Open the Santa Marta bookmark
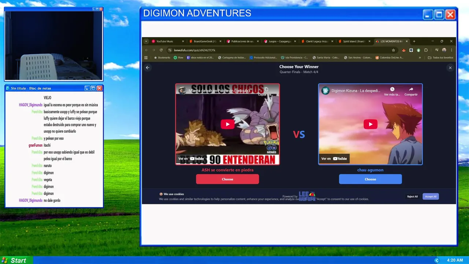This screenshot has width=469, height=264. coord(326,58)
